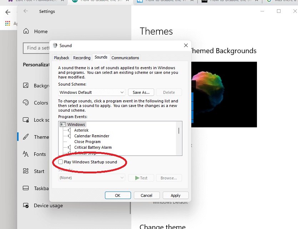Open the Colors settings icon
This screenshot has width=298, height=229.
[x=26, y=103]
